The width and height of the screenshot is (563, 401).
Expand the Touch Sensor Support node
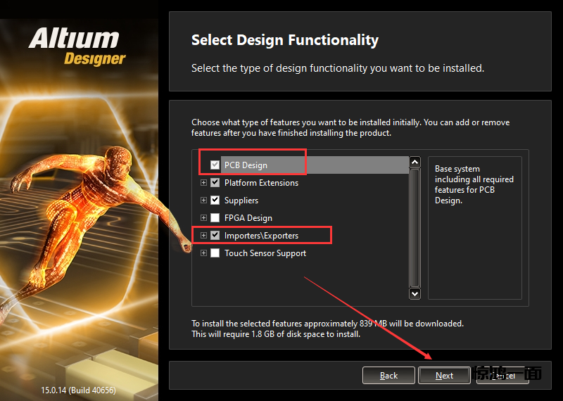(204, 253)
